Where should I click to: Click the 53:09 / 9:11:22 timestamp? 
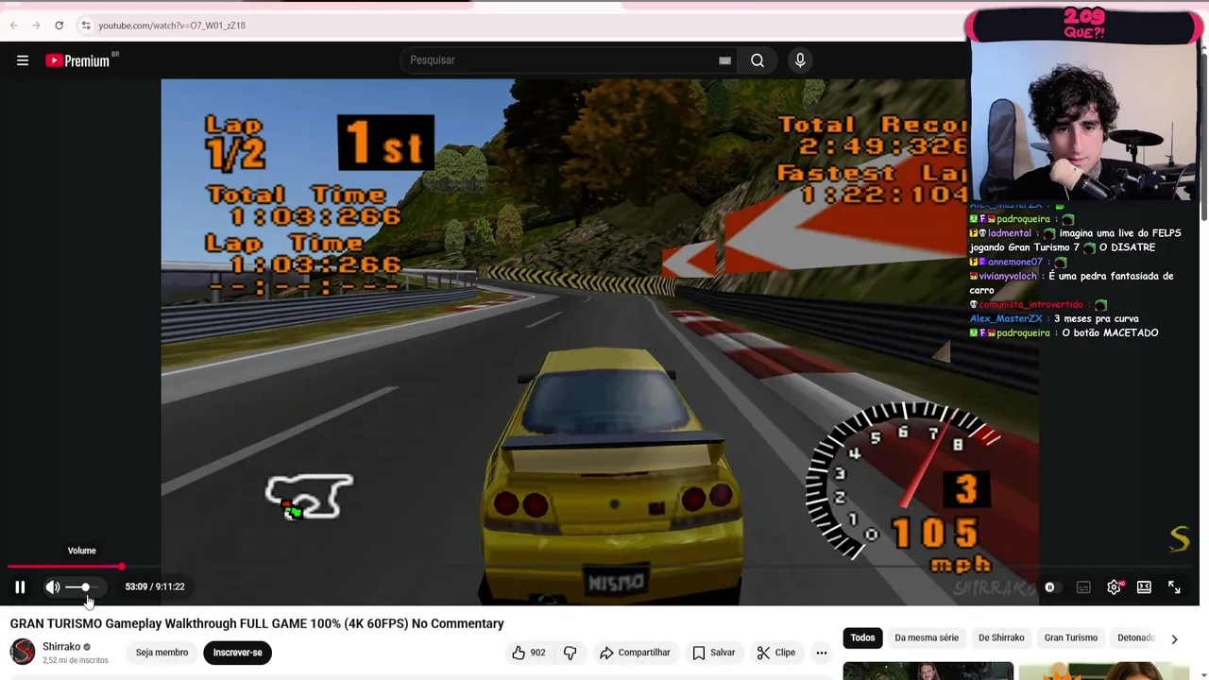pos(155,587)
